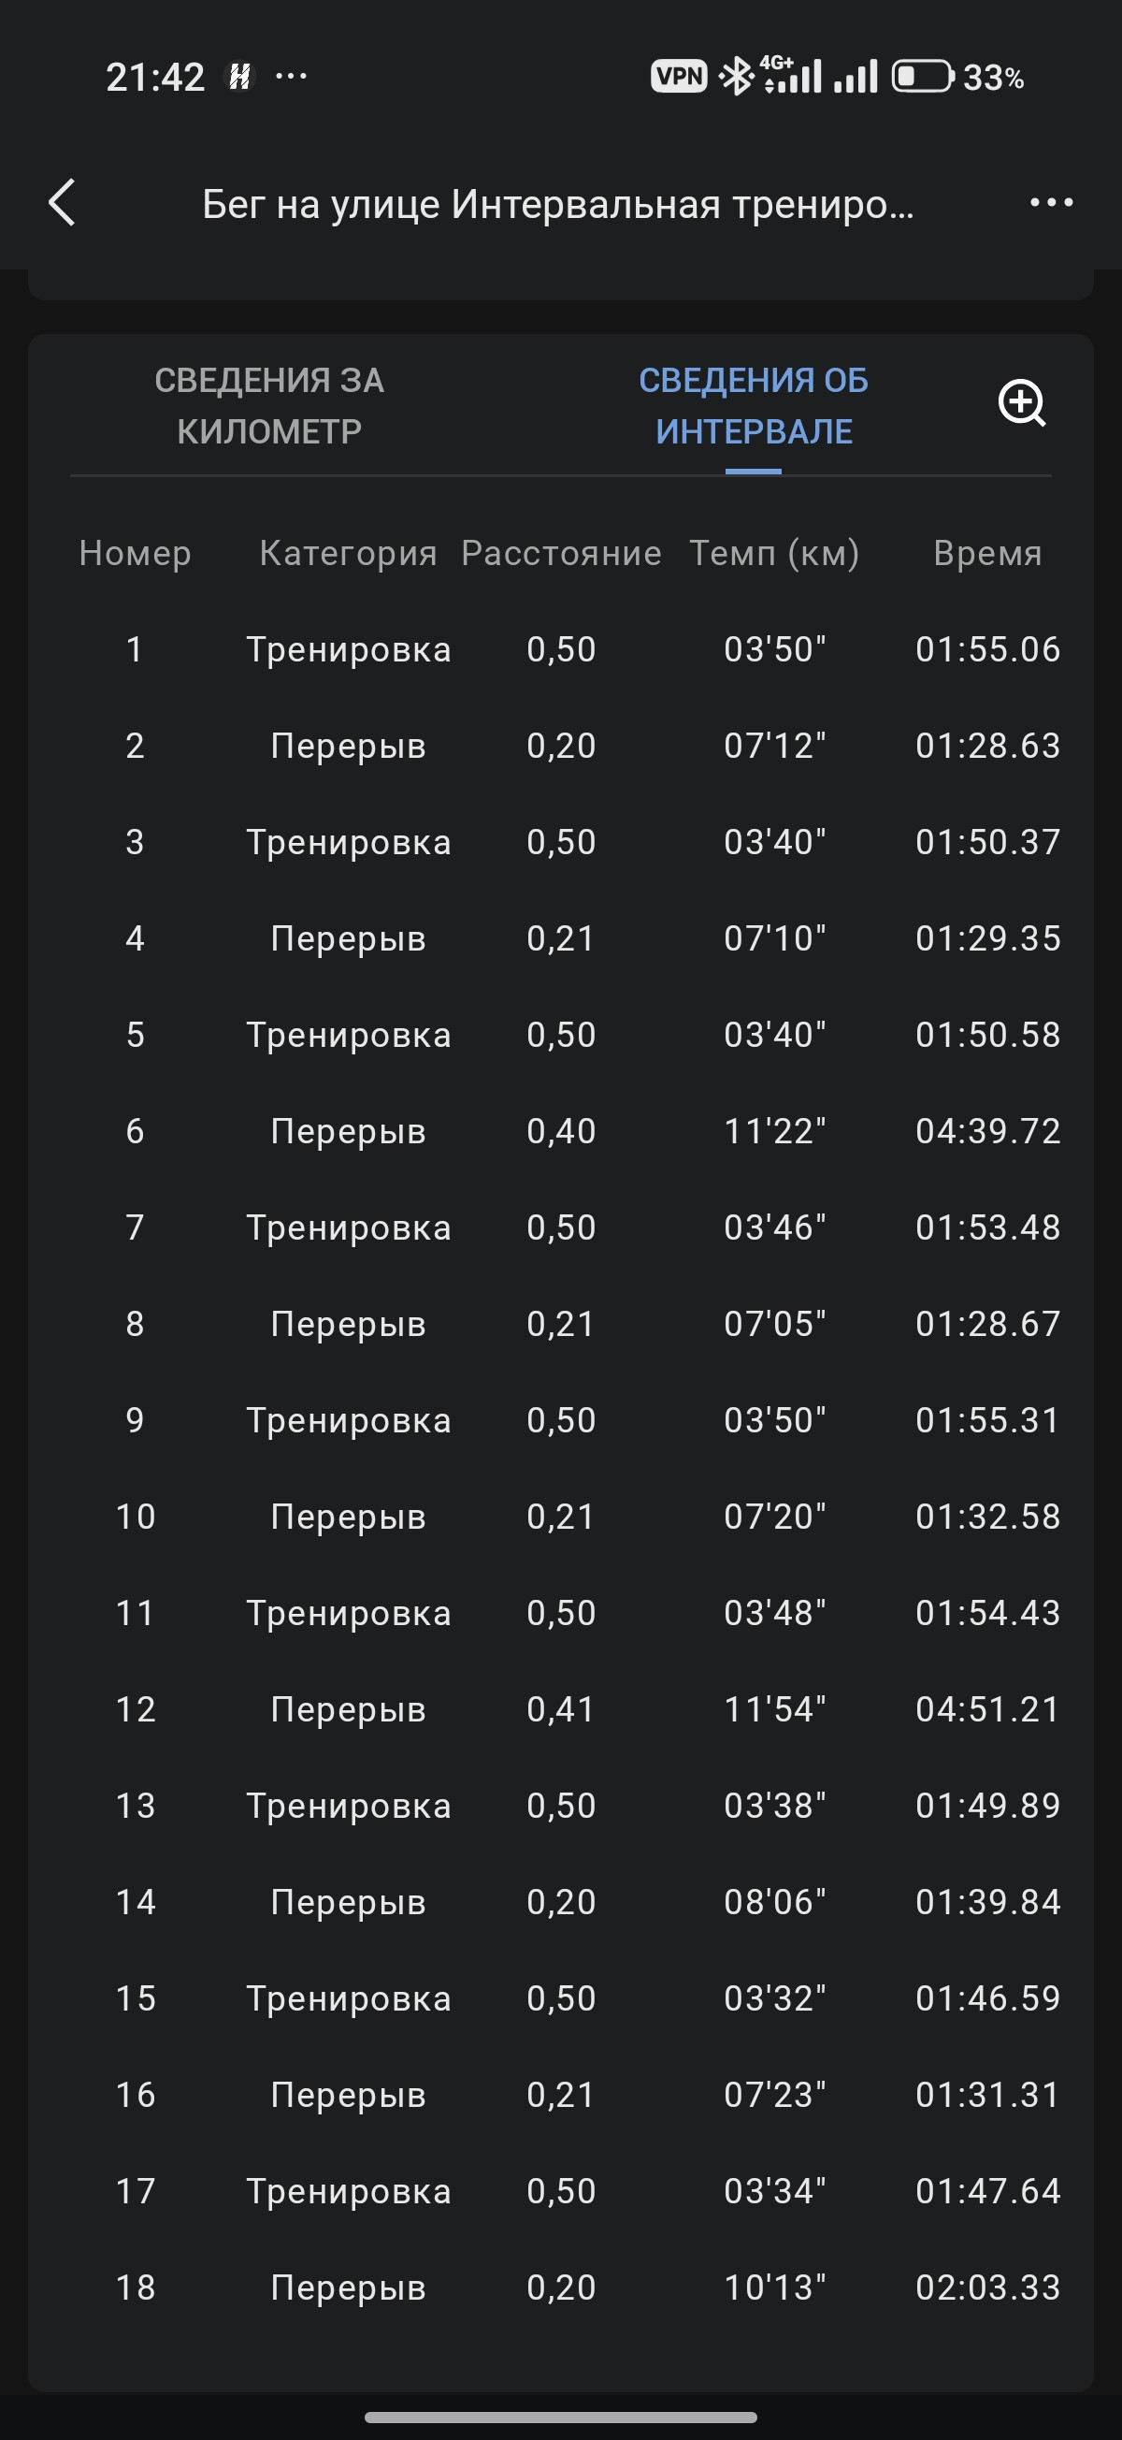The image size is (1122, 2440).
Task: Tap the status bar three-dots notification icon
Action: point(291,76)
